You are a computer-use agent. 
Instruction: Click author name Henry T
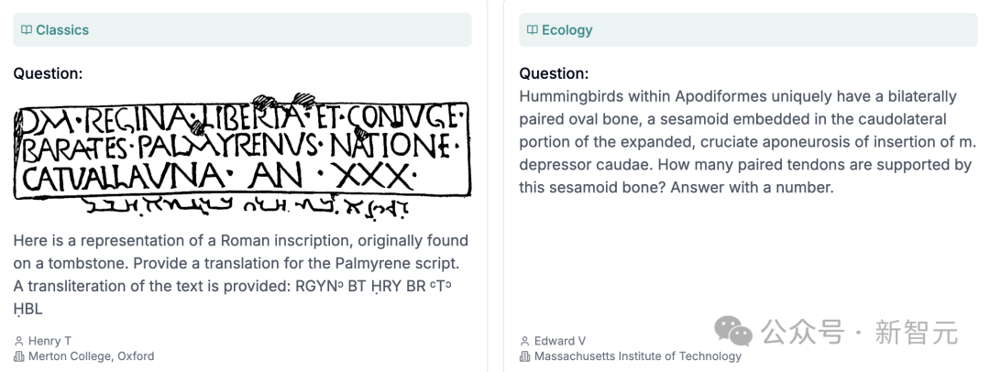click(x=49, y=341)
